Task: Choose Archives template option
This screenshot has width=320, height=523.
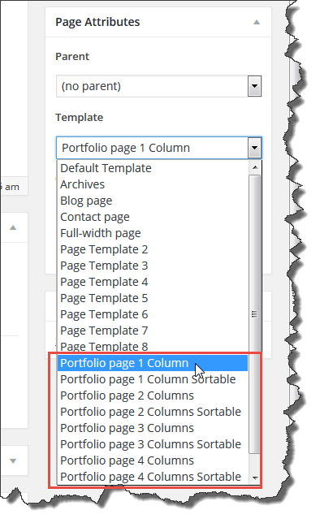Action: coord(153,184)
